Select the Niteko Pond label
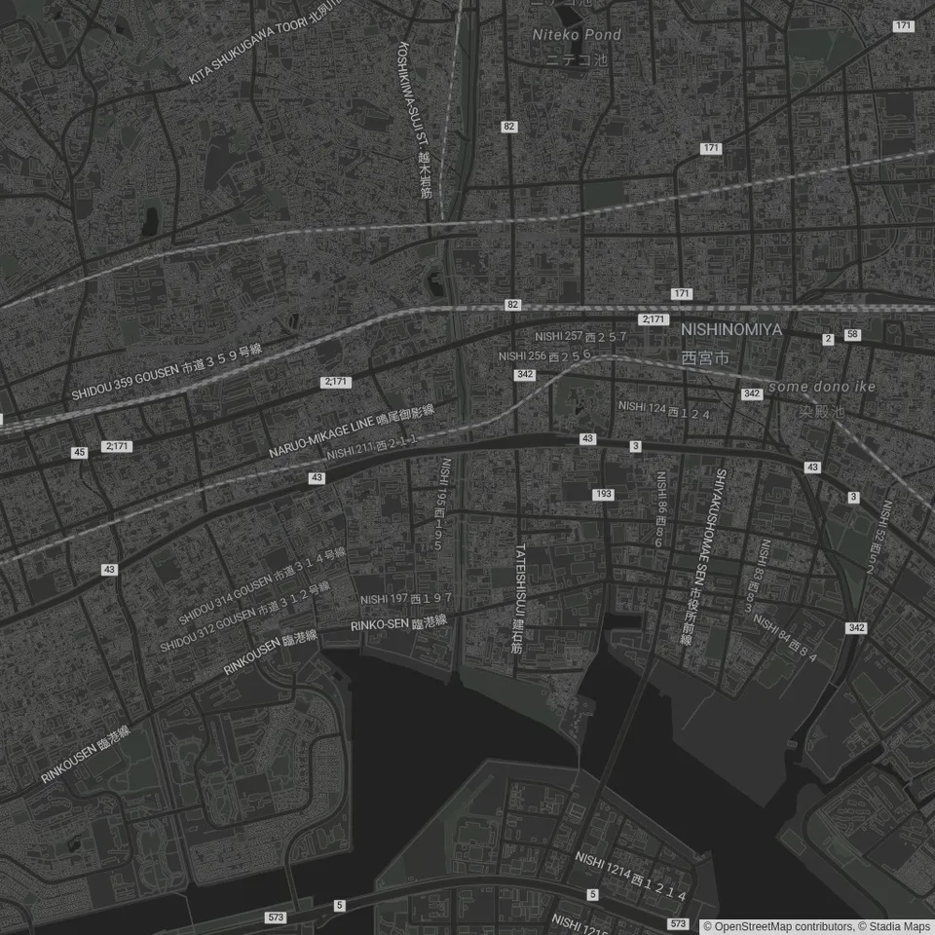 pyautogui.click(x=576, y=35)
